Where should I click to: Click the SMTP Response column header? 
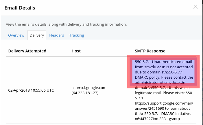pos(150,51)
